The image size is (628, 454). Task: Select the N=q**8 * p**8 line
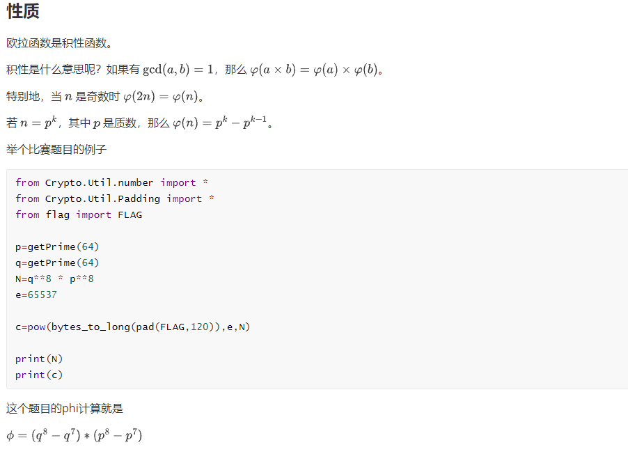(x=54, y=279)
